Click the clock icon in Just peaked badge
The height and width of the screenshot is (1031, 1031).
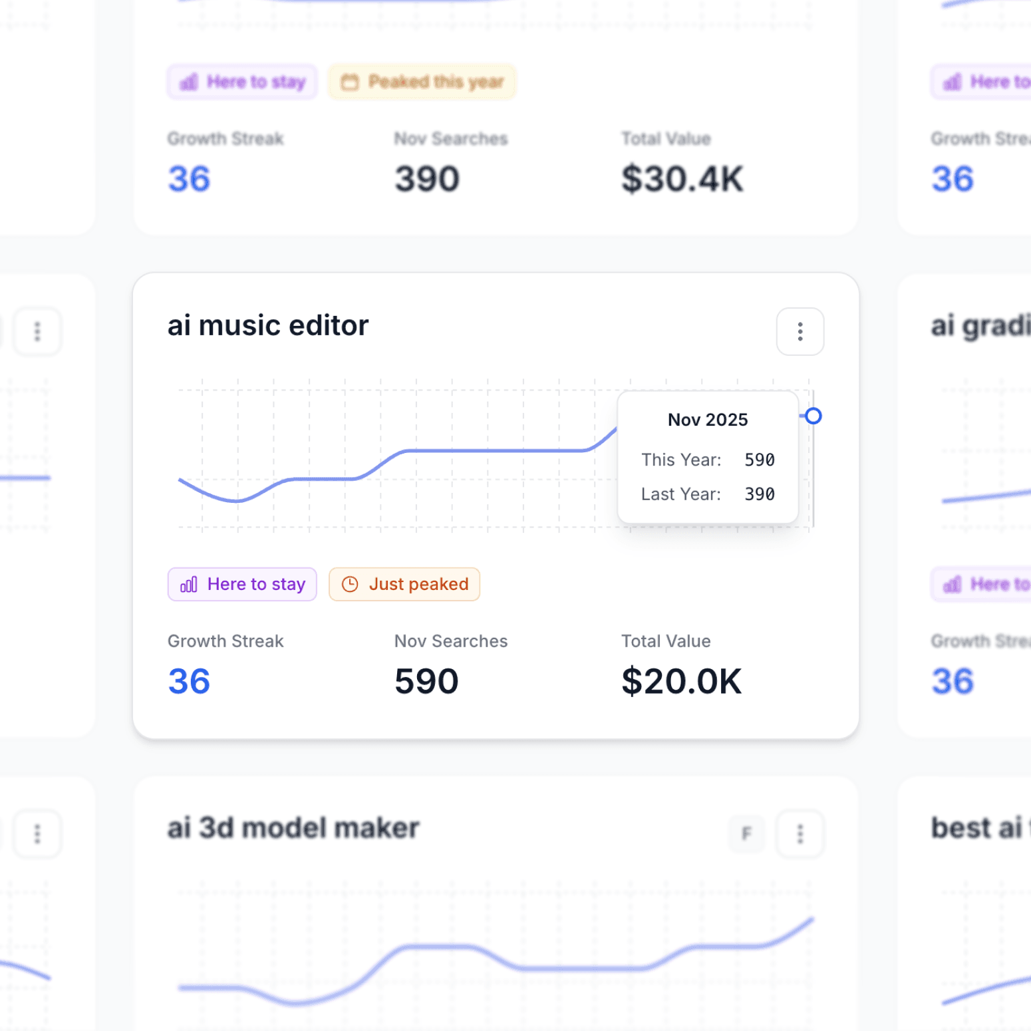(x=349, y=584)
